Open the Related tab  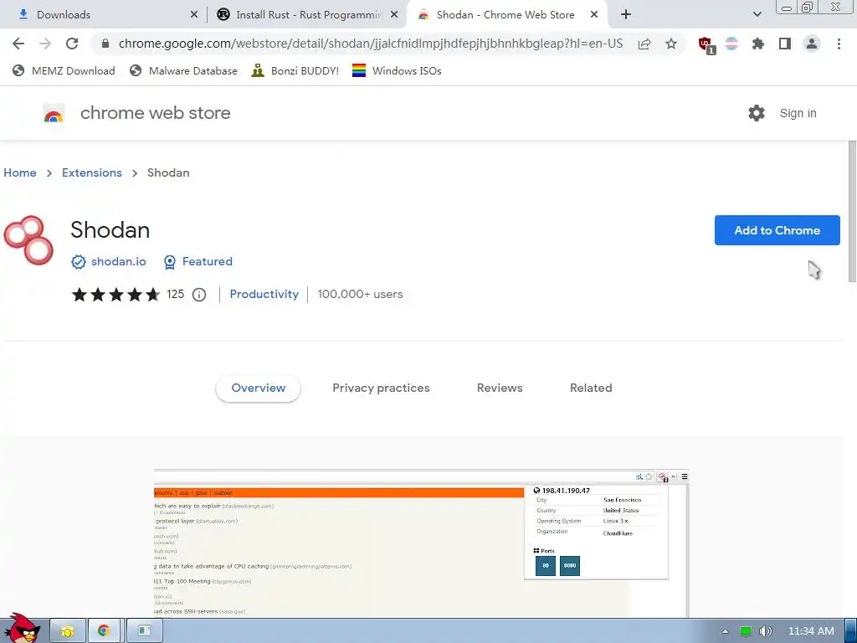point(591,388)
